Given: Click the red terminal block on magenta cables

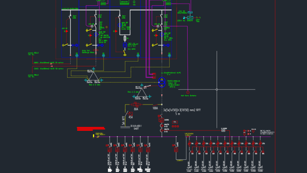Looking at the screenshot, I should point(154,76).
